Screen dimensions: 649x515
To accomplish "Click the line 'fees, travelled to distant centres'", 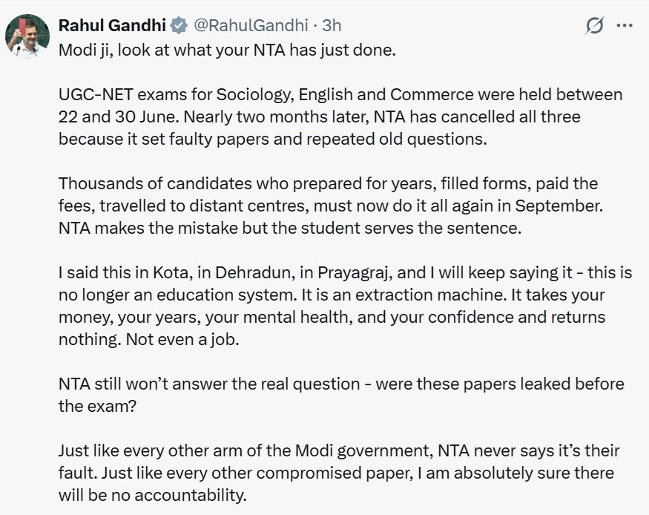I will click(331, 206).
